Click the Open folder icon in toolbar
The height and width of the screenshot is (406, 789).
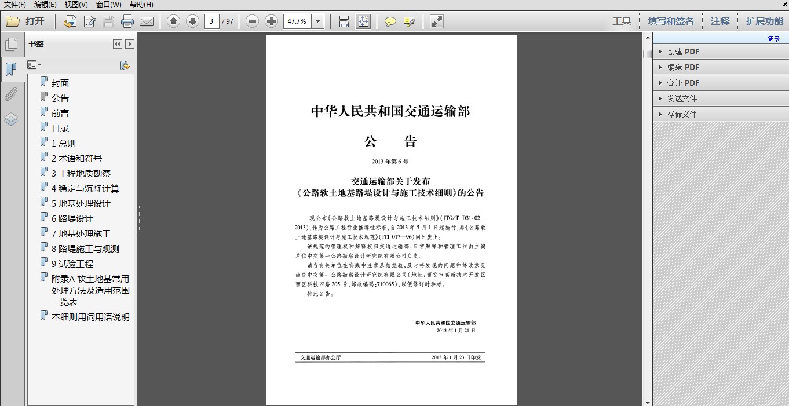point(13,21)
